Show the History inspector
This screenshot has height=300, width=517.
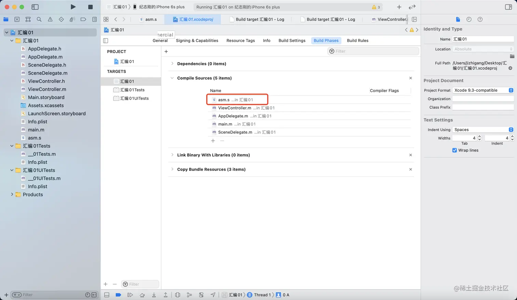pyautogui.click(x=469, y=19)
